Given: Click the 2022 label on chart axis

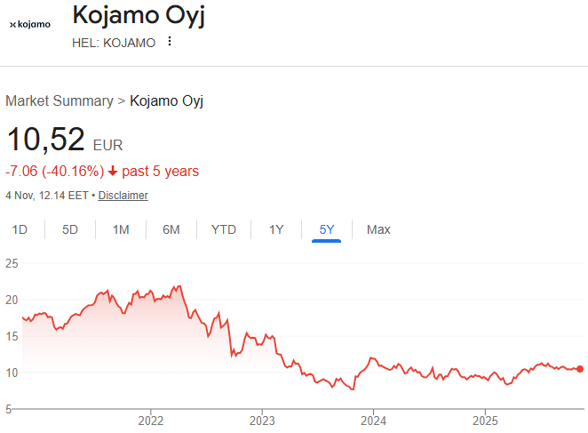Looking at the screenshot, I should click(x=151, y=420).
